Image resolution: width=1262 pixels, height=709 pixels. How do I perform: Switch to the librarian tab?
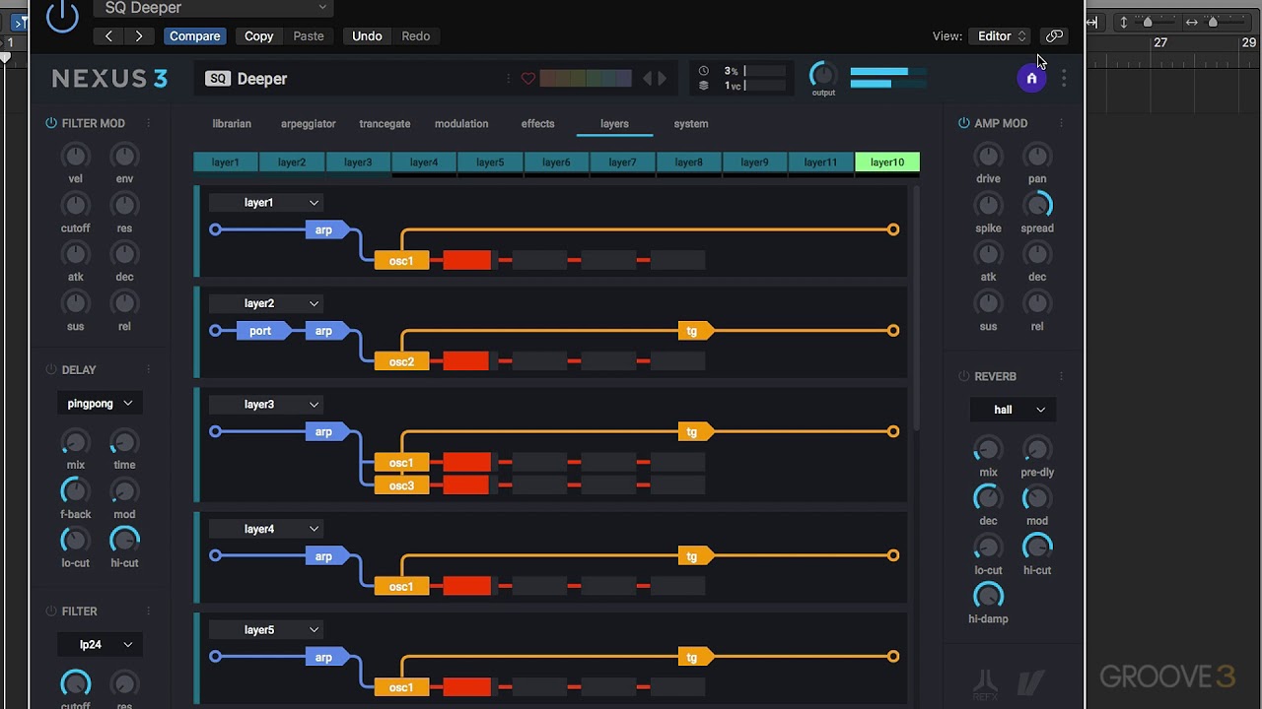click(x=232, y=124)
